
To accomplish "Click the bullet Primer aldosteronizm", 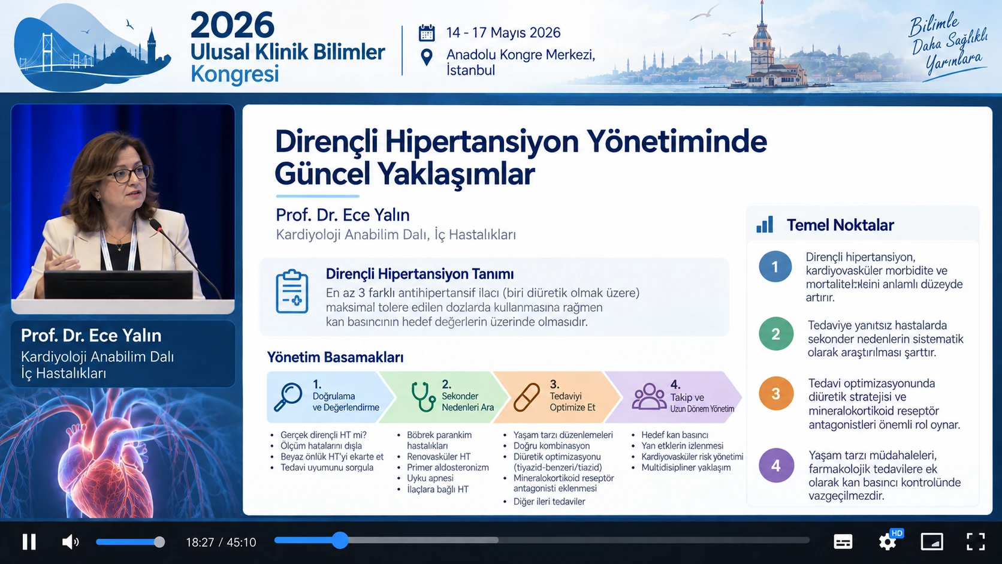I will pyautogui.click(x=448, y=468).
